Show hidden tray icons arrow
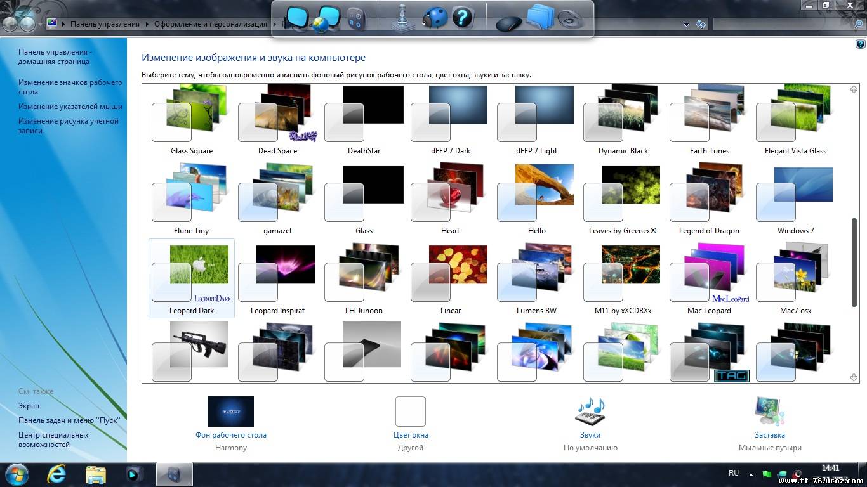 tap(751, 474)
